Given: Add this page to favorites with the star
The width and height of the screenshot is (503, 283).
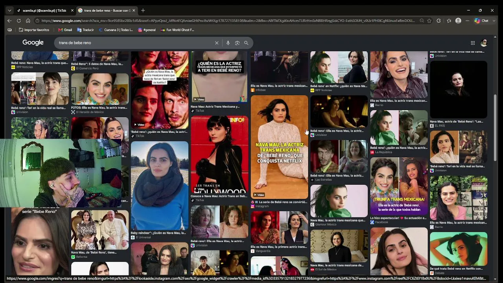Looking at the screenshot, I should 430,21.
